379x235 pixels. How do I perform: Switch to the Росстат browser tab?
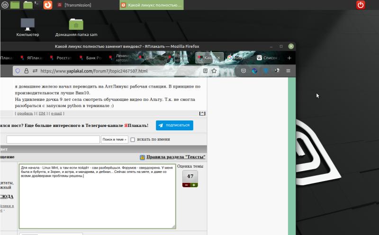point(61,58)
